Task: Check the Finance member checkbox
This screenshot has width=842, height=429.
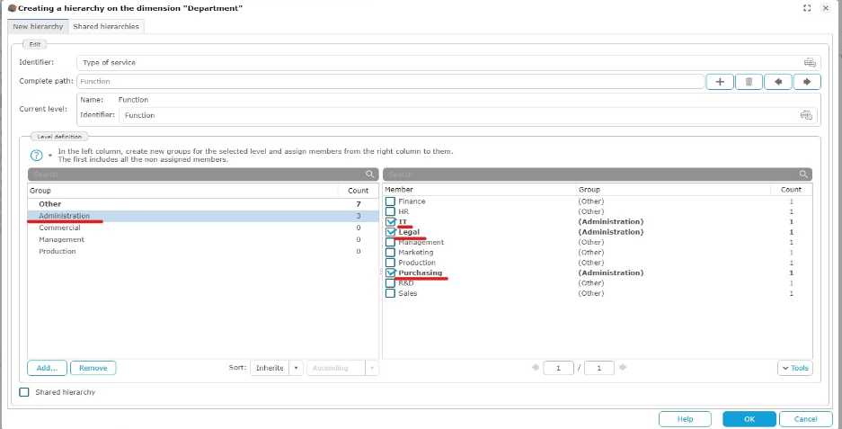Action: [390, 201]
